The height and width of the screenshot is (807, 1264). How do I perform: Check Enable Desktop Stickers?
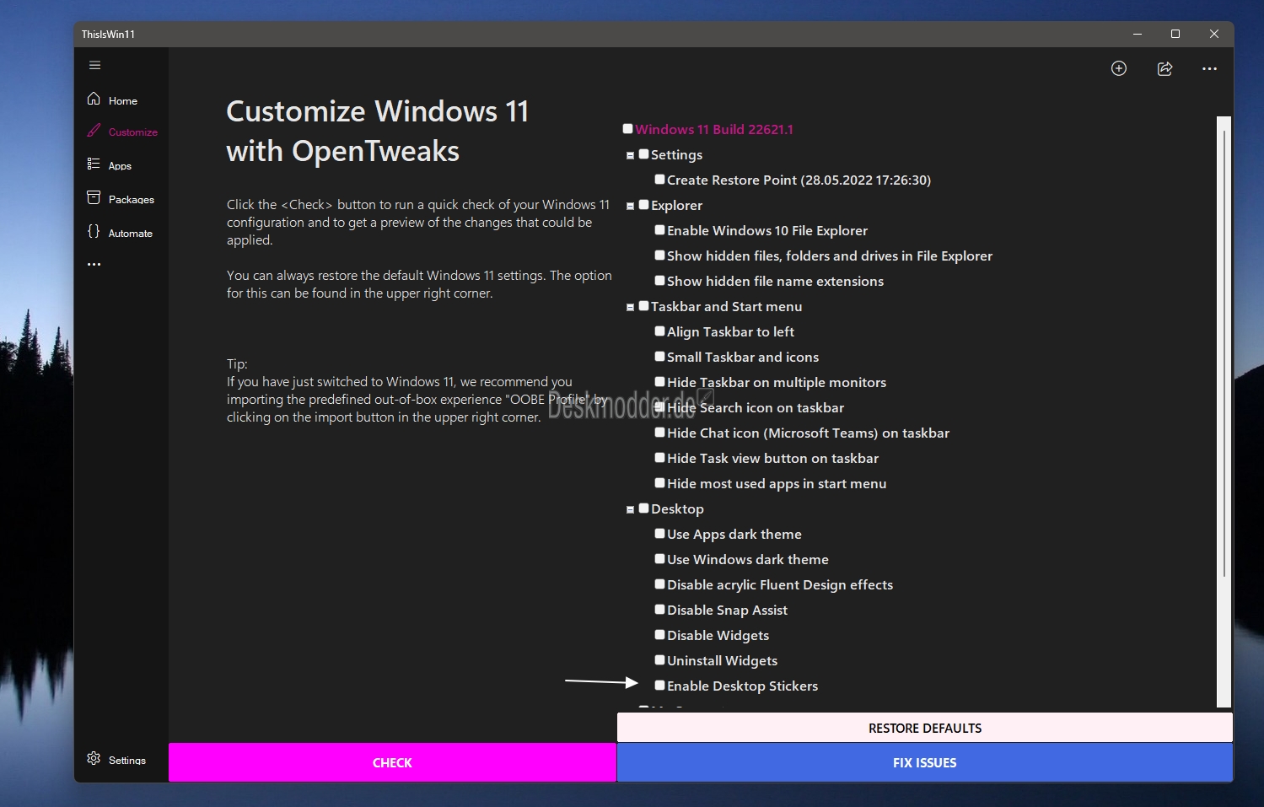click(659, 685)
